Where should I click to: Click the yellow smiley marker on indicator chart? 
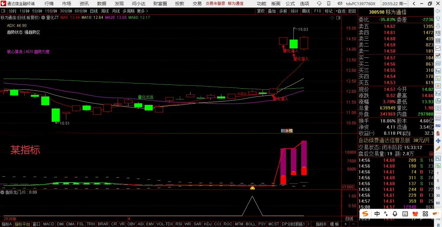click(x=252, y=188)
